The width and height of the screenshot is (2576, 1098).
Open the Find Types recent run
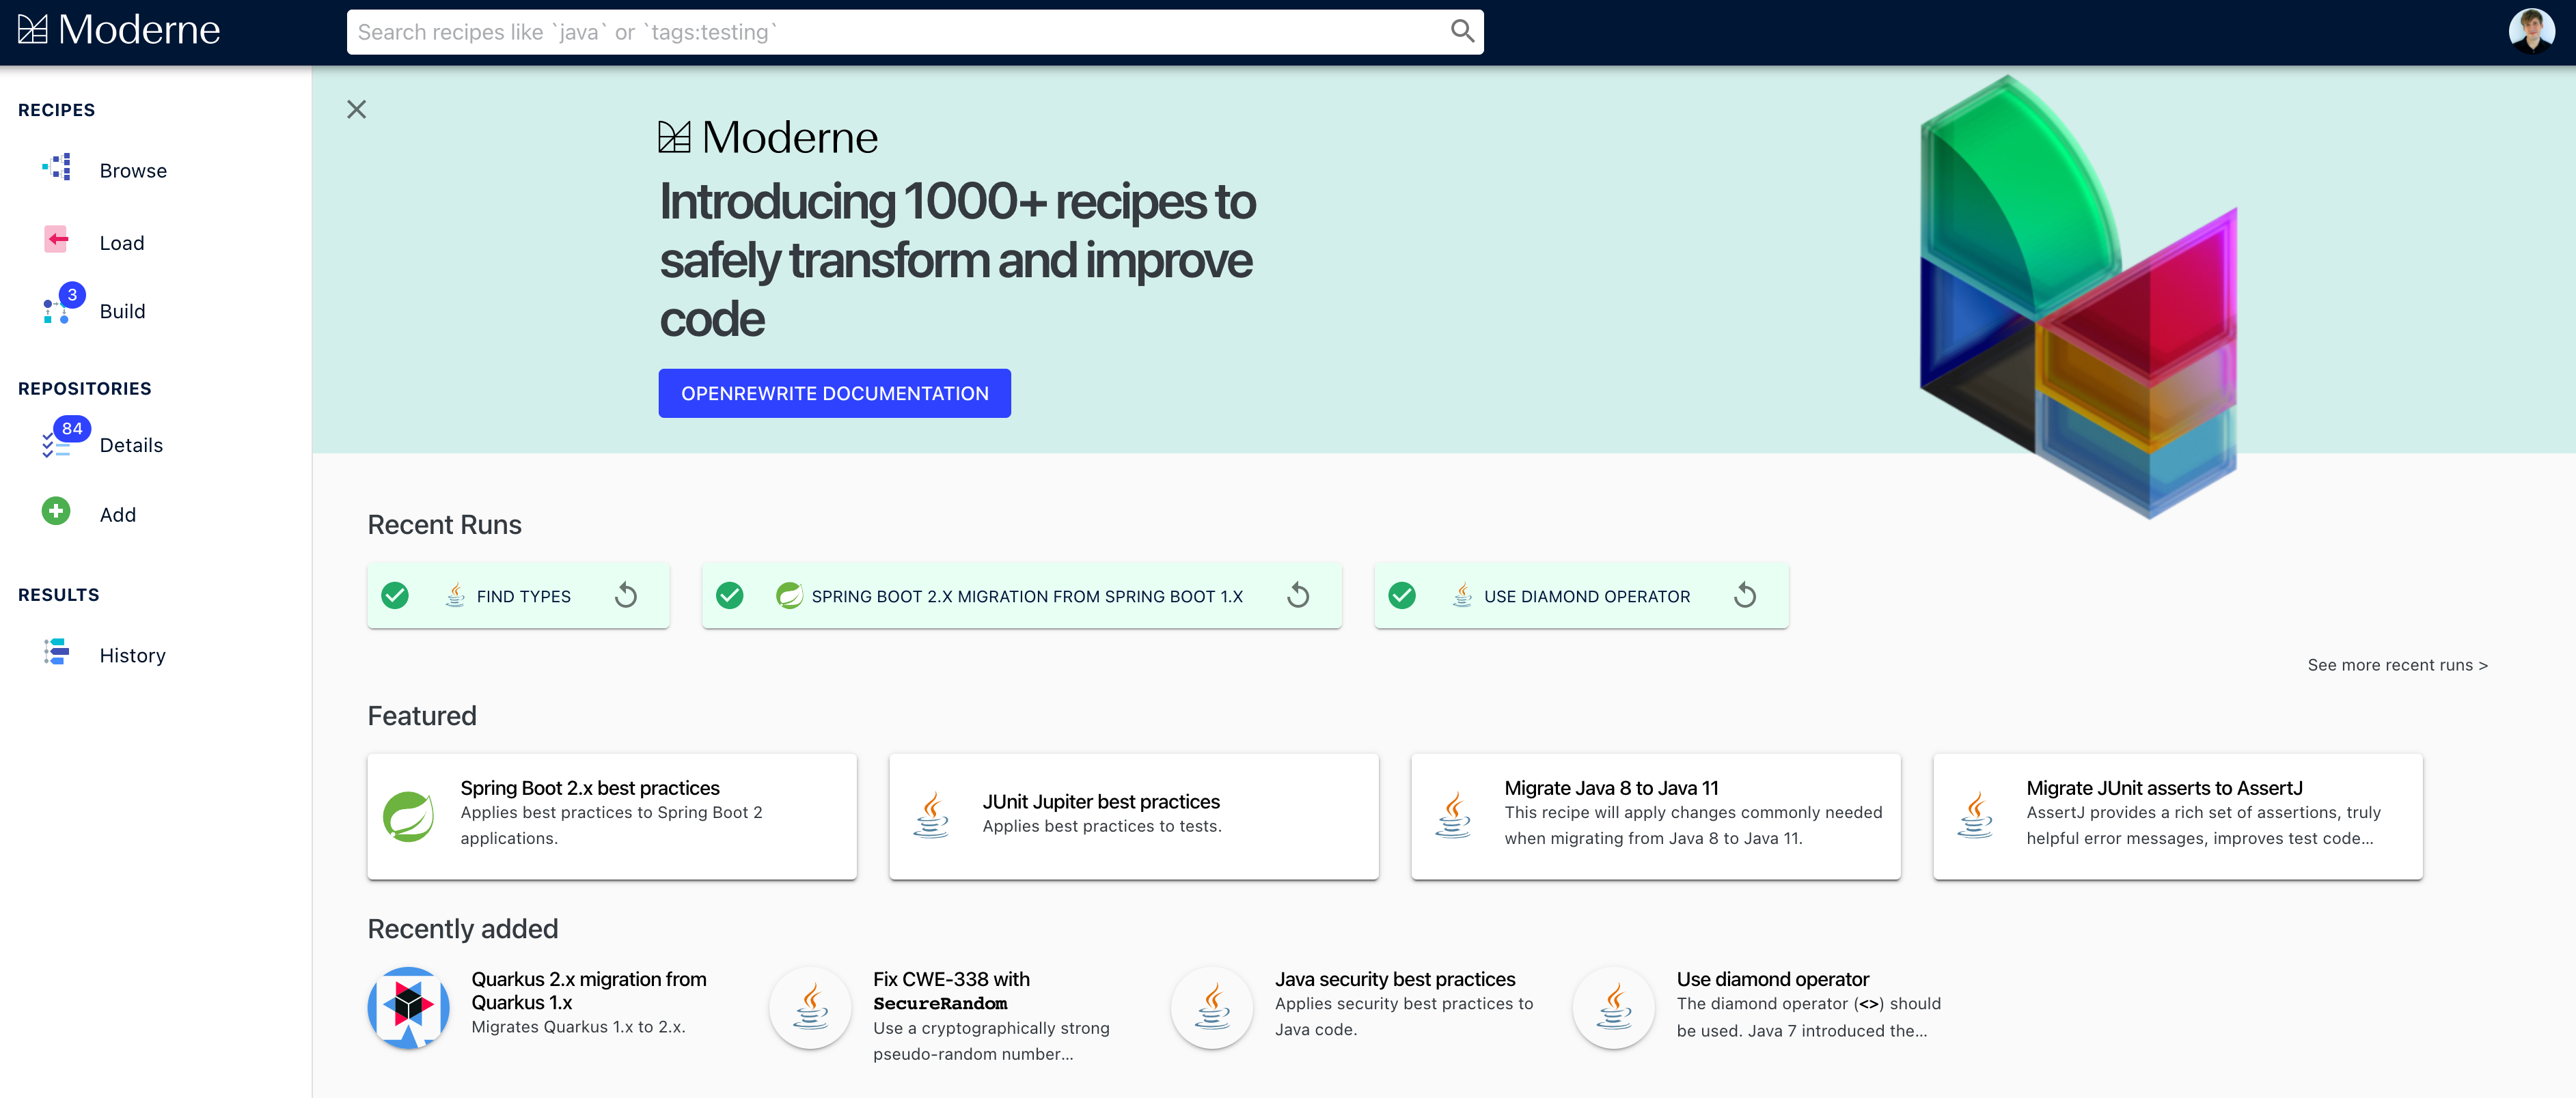tap(518, 595)
